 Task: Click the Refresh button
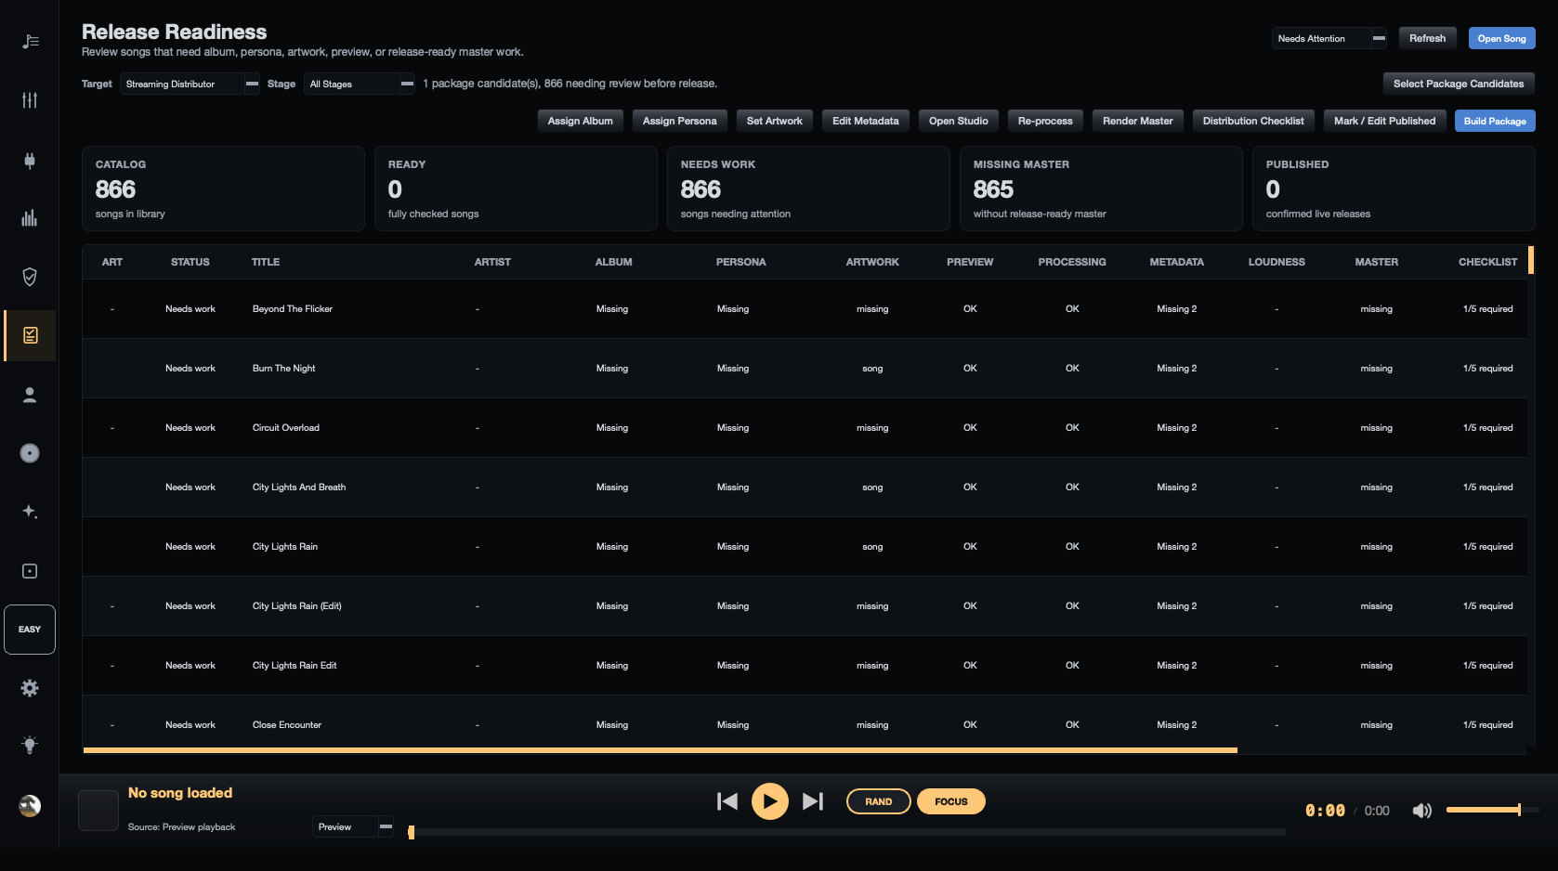point(1427,38)
